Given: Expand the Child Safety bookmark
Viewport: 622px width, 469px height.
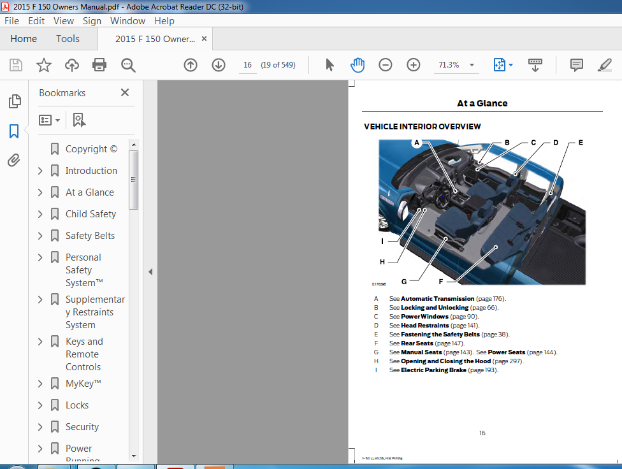Looking at the screenshot, I should point(40,214).
